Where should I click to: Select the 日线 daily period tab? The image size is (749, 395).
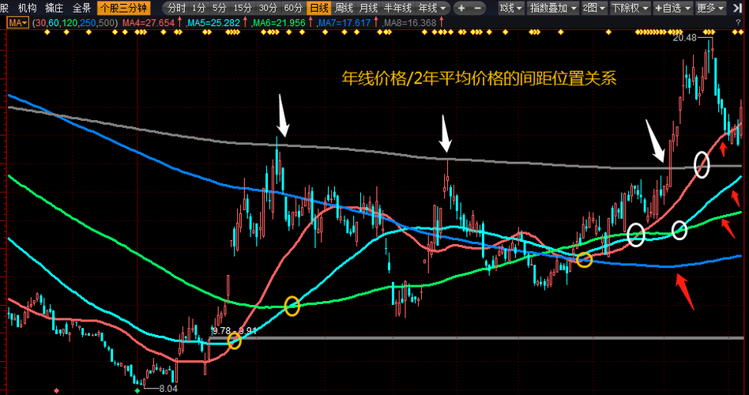[318, 8]
